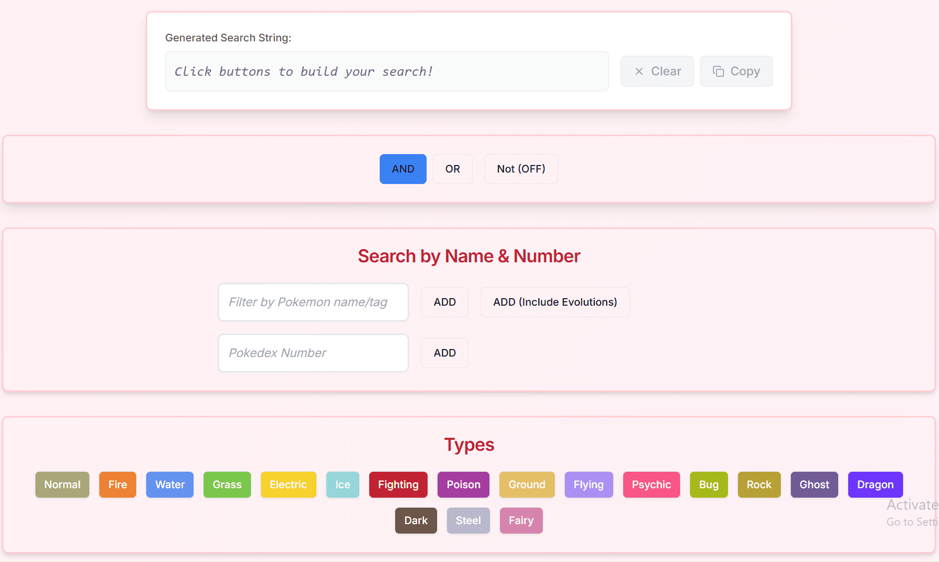Click the Filter by Pokemon name/tag field

313,302
